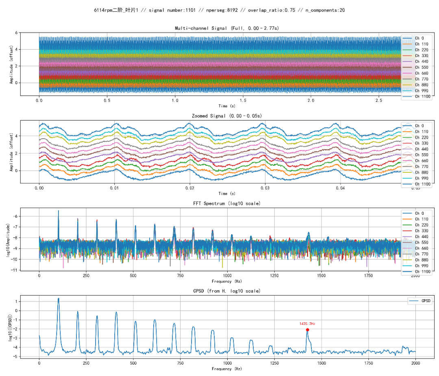Click the tallest CPSD peak near 100 Hz

pyautogui.click(x=58, y=299)
